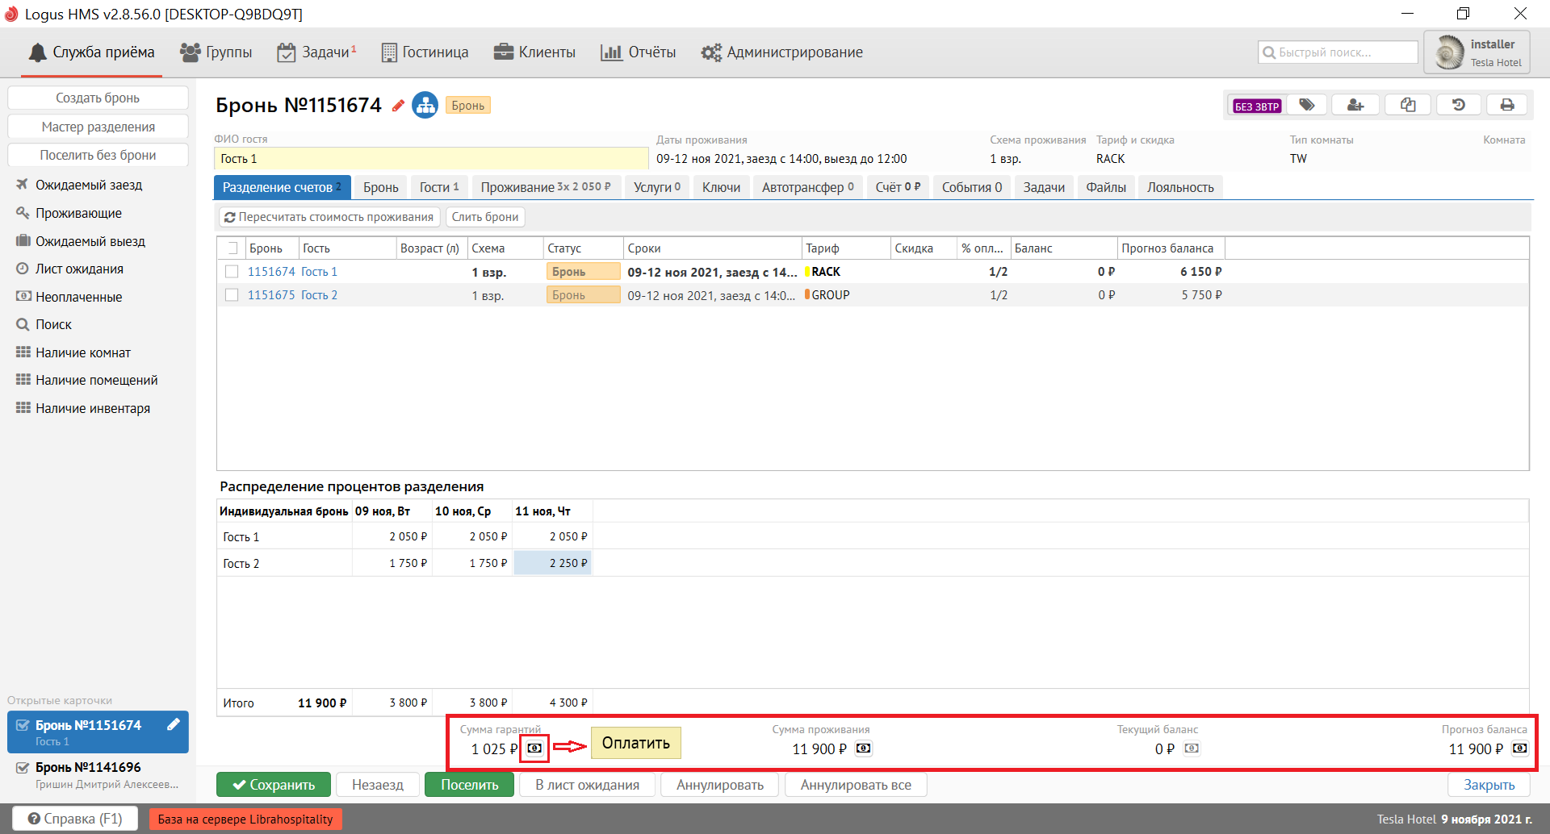Viewport: 1550px width, 834px height.
Task: Tick the checkbox for booking 1151674
Action: pyautogui.click(x=232, y=272)
